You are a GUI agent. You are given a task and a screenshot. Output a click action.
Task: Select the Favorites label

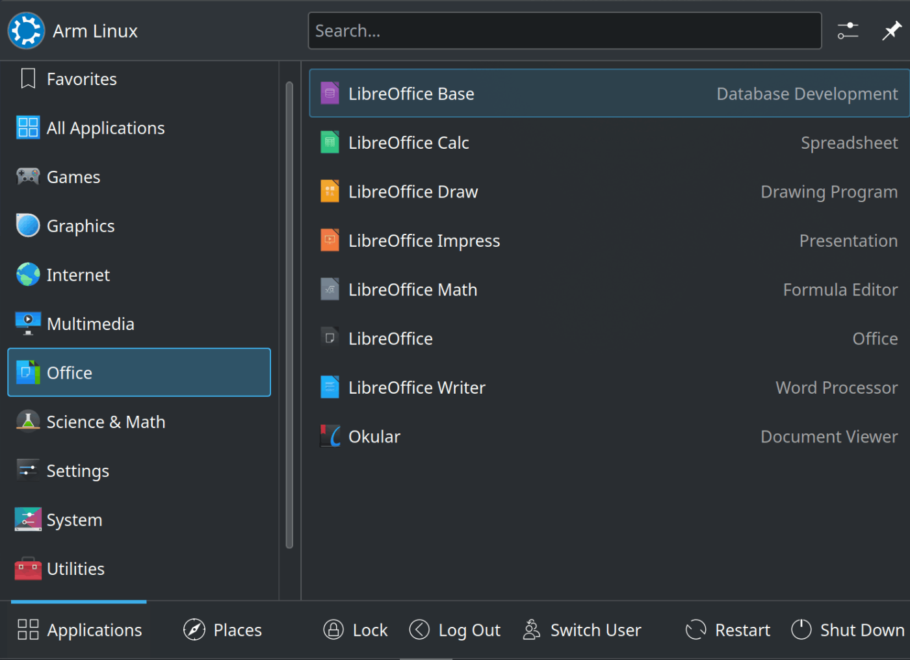pos(82,79)
